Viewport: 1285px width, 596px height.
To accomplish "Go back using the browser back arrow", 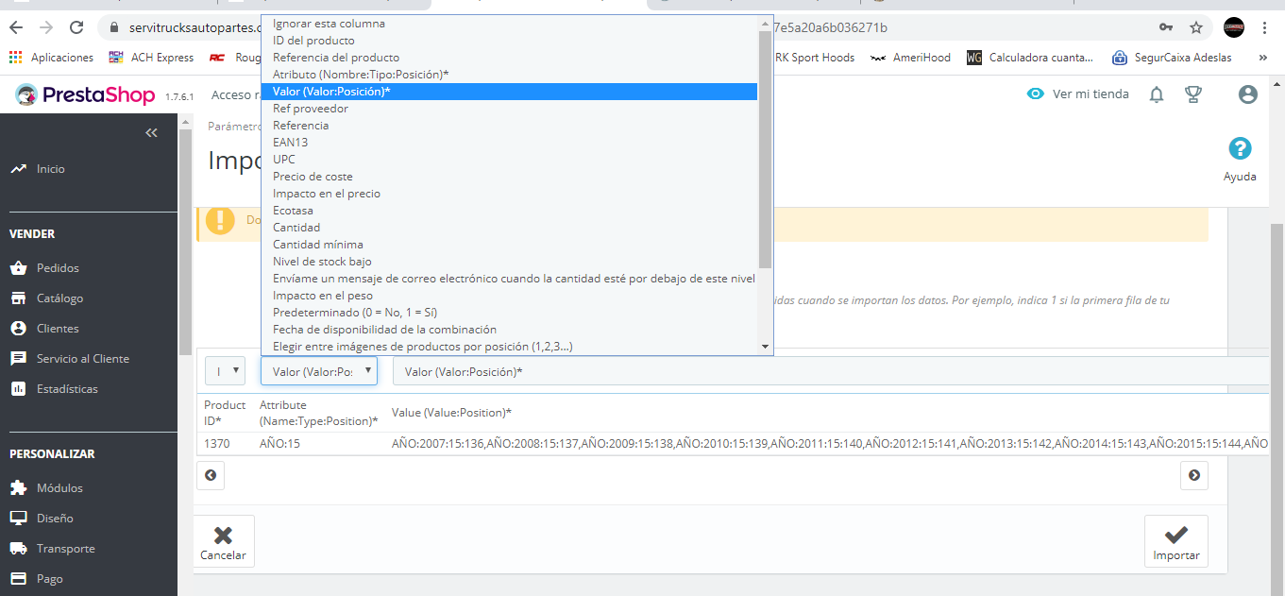I will [15, 27].
